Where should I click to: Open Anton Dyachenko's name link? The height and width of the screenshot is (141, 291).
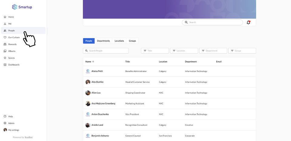coord(100,114)
